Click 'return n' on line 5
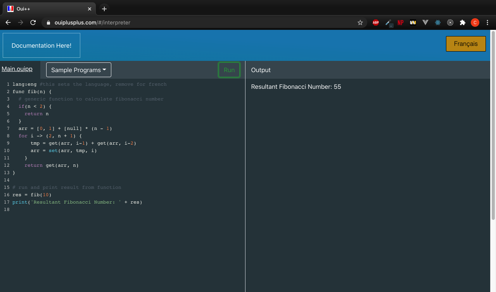This screenshot has width=496, height=292. point(36,114)
